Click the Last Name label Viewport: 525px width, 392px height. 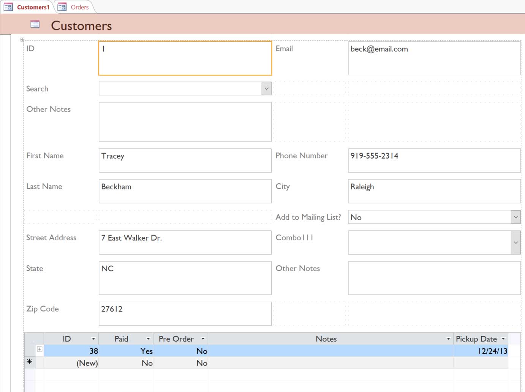point(44,186)
